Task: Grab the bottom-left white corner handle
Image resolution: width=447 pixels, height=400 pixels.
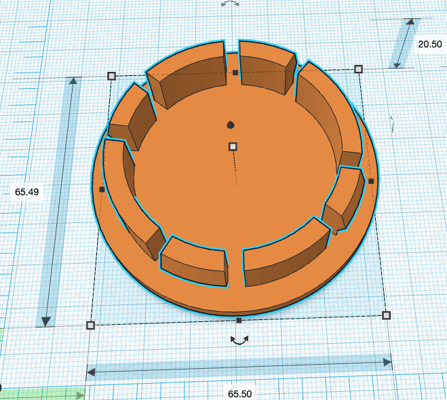Action: tap(90, 325)
